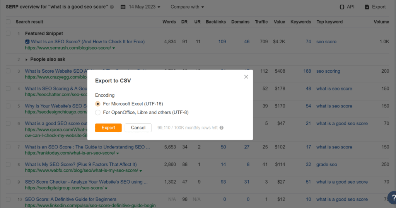Image resolution: width=396 pixels, height=208 pixels.
Task: Open the ranktoday.com URL link
Action: pyautogui.click(x=70, y=153)
